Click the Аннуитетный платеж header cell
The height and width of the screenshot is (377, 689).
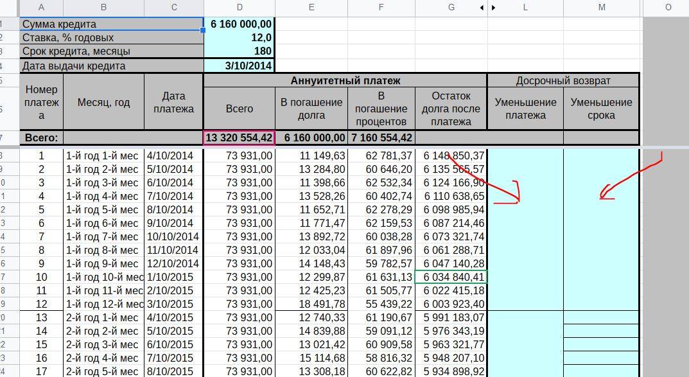coord(345,80)
